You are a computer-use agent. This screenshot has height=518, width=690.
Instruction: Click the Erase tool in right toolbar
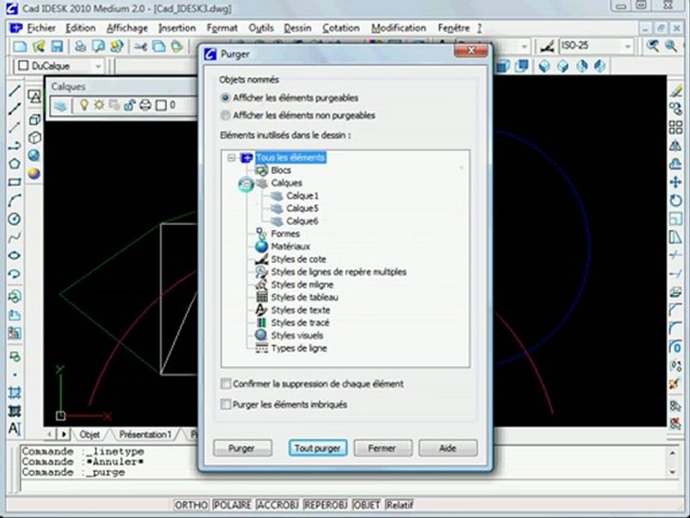(676, 91)
